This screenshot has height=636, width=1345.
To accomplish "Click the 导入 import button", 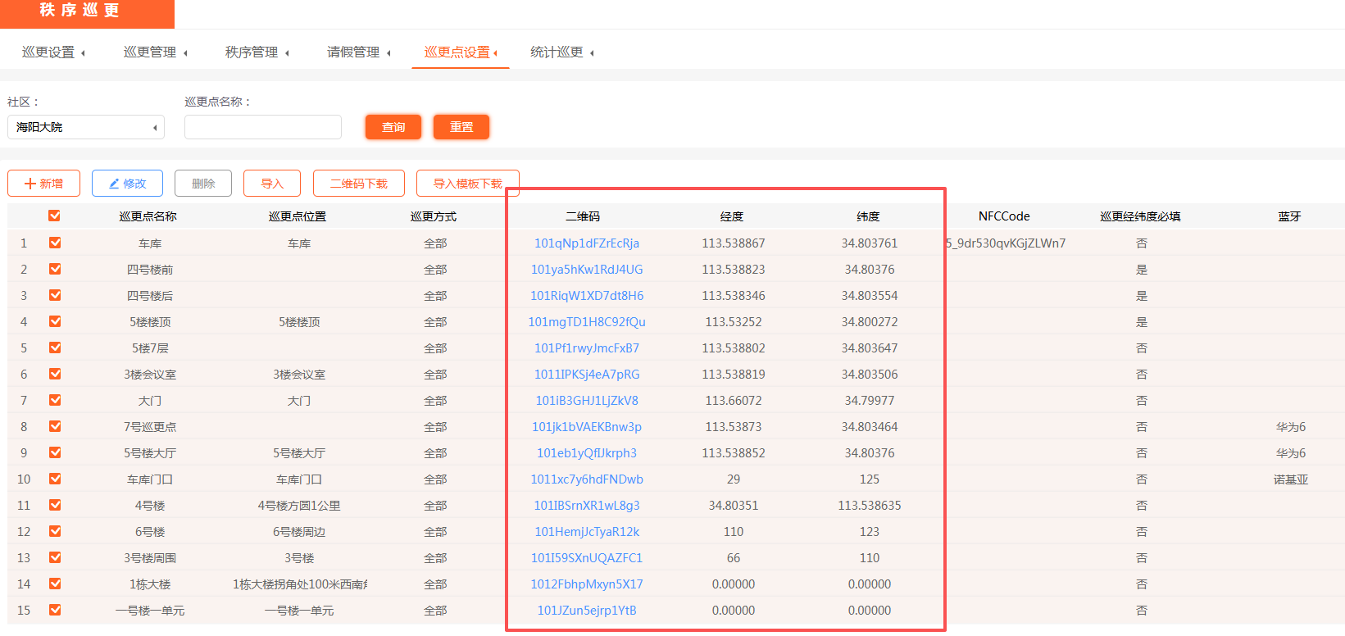I will (x=272, y=184).
